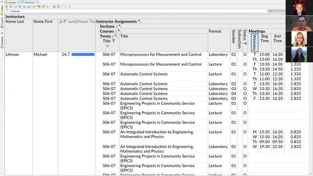
Task: Click the zoom in magnifier icon
Action: tap(20, 6)
